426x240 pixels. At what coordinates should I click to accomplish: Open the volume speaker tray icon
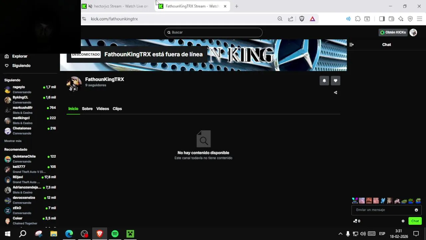[x=363, y=234]
